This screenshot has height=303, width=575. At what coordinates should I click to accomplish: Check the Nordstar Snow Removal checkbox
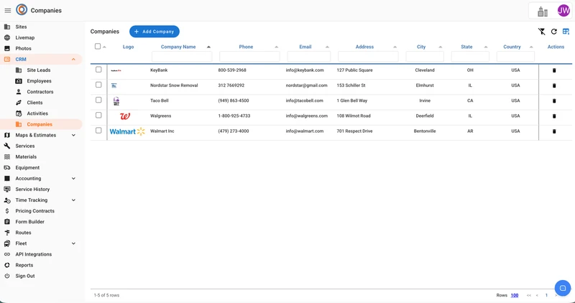(98, 85)
